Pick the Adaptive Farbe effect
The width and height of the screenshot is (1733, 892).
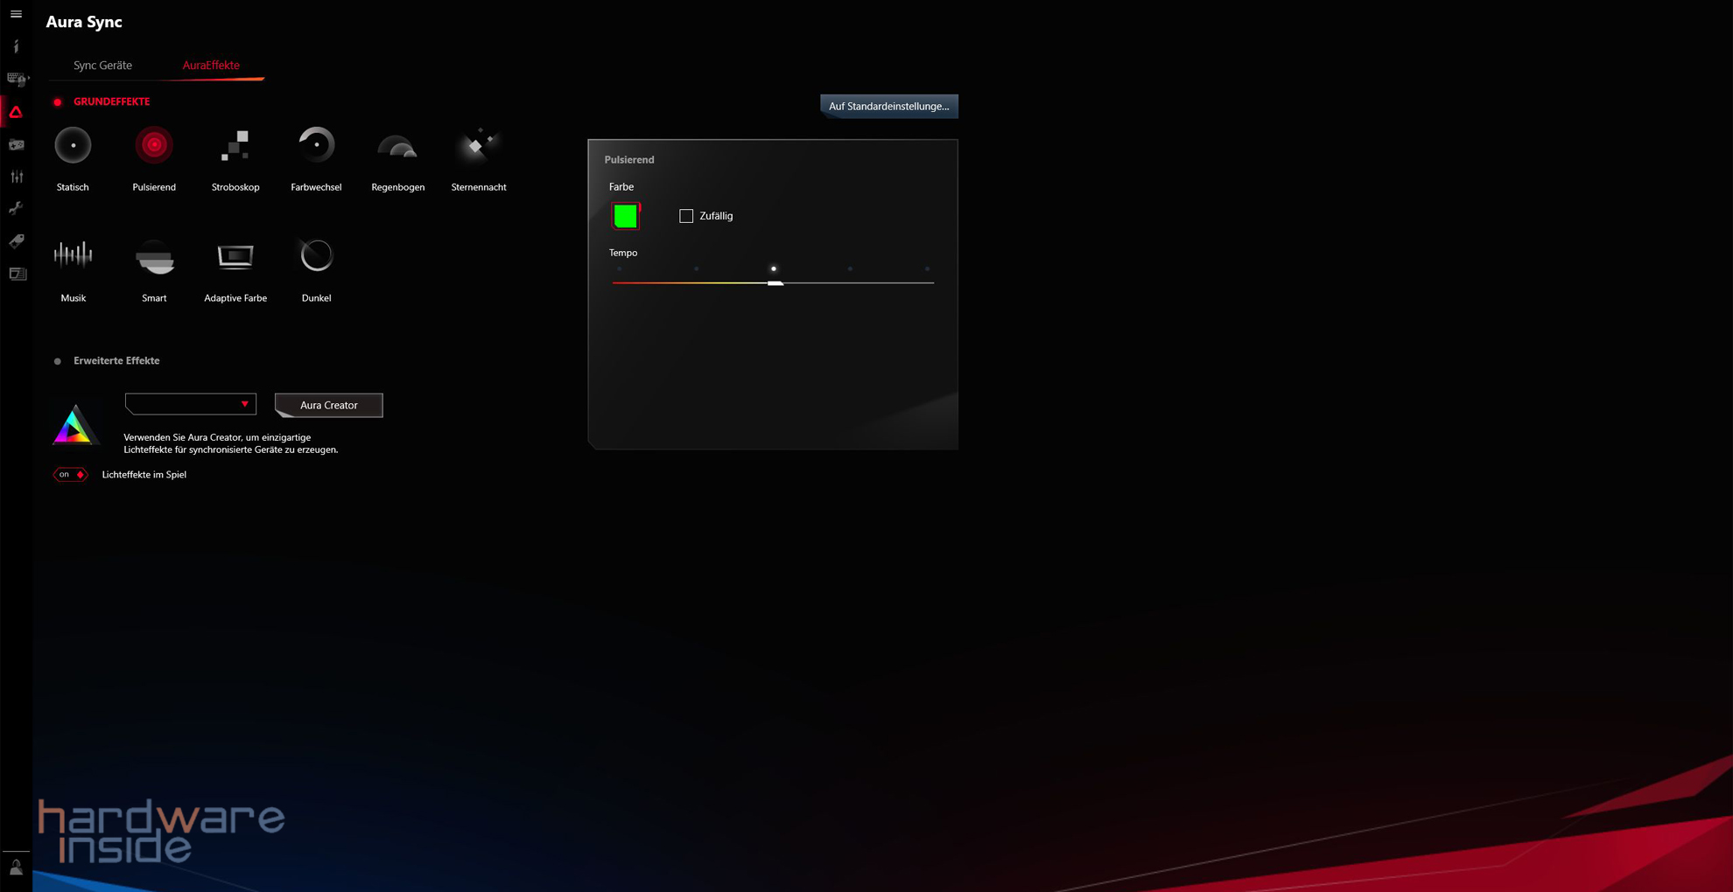[x=235, y=257]
